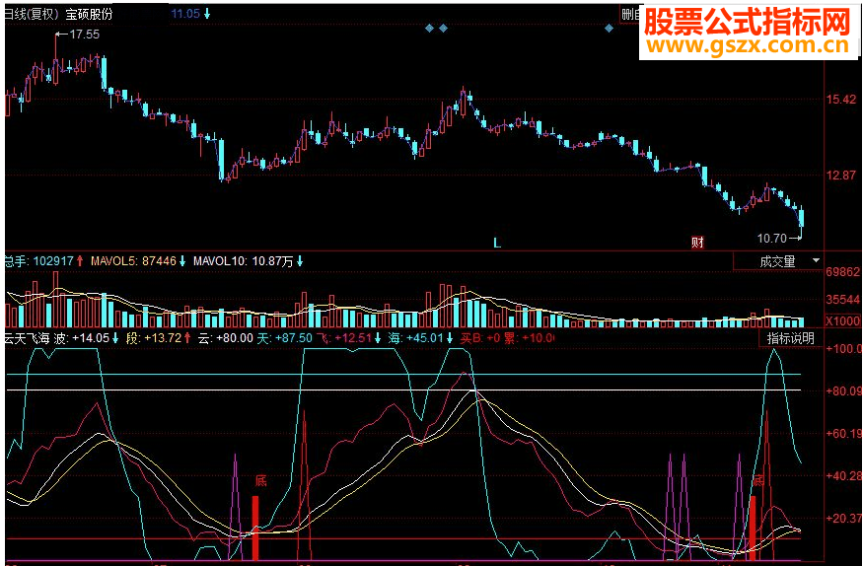Click the first blue diamond at chart top

429,29
